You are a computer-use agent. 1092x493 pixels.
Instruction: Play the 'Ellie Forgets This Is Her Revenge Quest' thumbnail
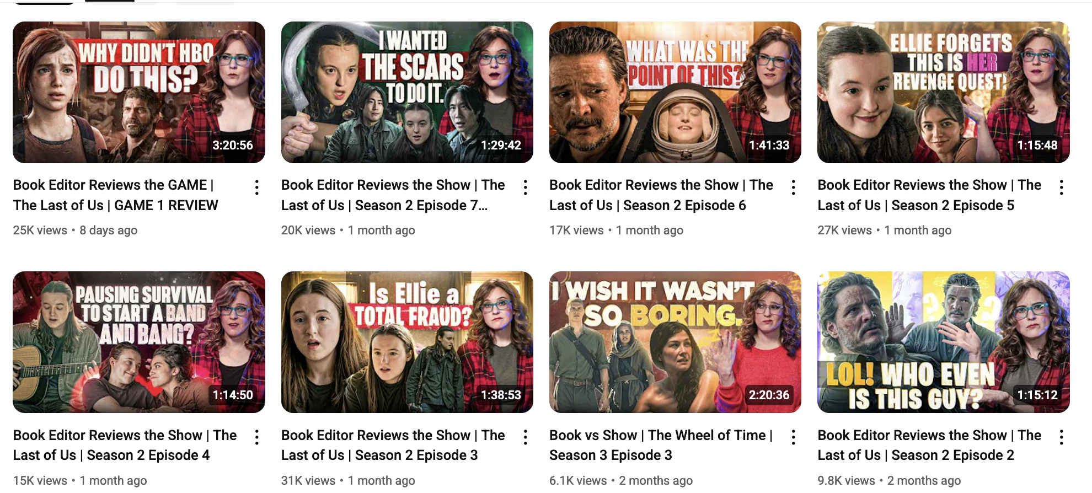coord(944,92)
